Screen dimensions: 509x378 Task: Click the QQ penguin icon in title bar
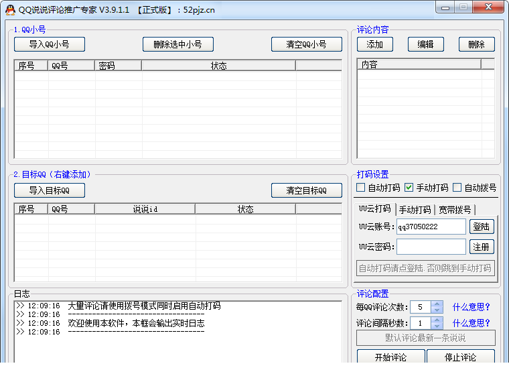point(11,10)
